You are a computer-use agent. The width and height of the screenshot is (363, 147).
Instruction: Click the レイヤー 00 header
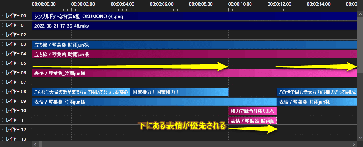(16, 16)
